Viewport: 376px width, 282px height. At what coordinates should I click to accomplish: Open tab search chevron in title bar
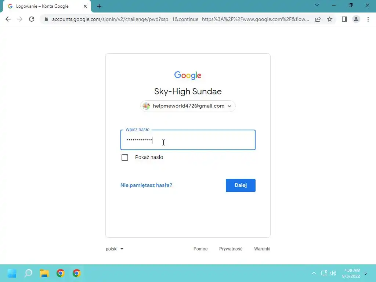tap(317, 5)
